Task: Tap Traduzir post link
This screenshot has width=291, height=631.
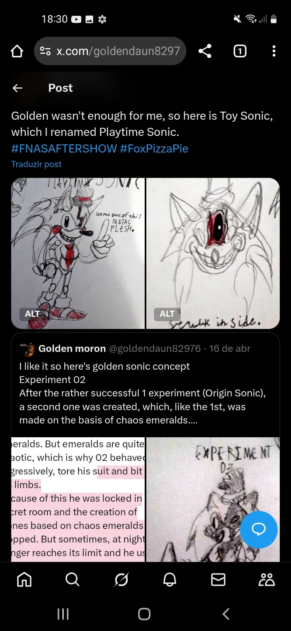Action: 36,164
